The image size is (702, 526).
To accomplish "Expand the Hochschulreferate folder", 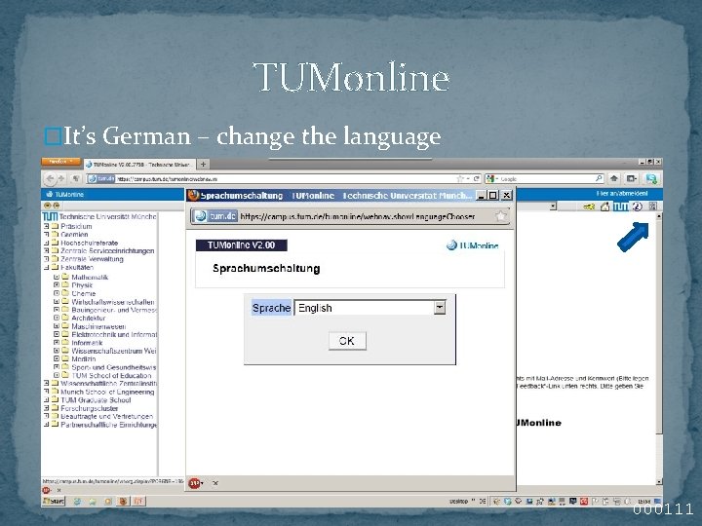I will click(x=46, y=243).
